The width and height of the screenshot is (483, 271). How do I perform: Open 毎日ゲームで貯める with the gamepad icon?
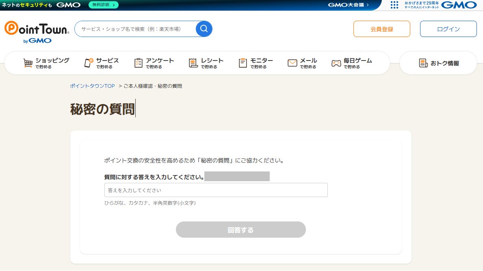[336, 63]
